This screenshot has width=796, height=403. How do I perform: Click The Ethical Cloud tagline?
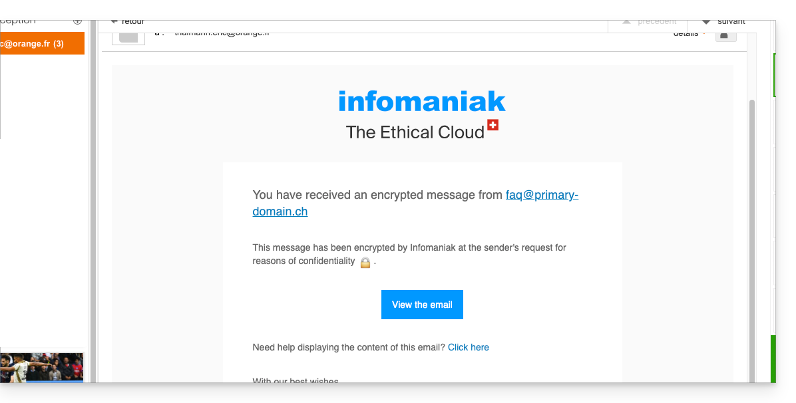[415, 132]
